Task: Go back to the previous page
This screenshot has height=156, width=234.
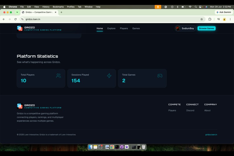Action: click(4, 19)
